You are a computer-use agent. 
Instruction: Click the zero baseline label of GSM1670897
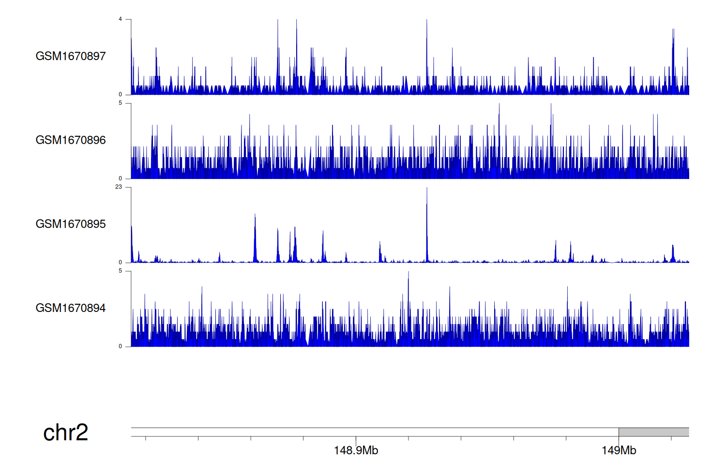[x=121, y=94]
